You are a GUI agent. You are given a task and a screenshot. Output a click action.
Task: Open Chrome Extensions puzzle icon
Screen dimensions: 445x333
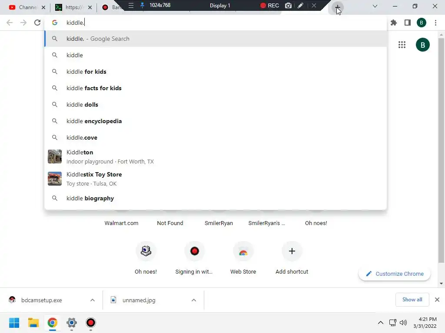tap(394, 23)
